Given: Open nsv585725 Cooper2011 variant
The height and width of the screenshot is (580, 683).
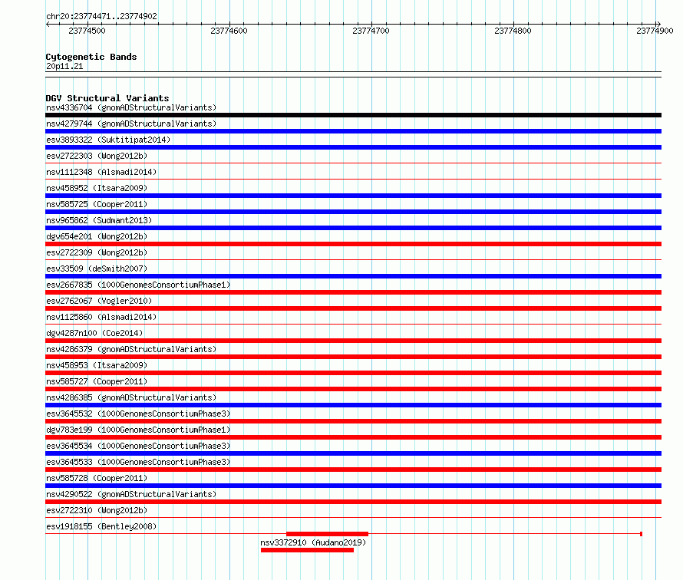Looking at the screenshot, I should coord(97,204).
